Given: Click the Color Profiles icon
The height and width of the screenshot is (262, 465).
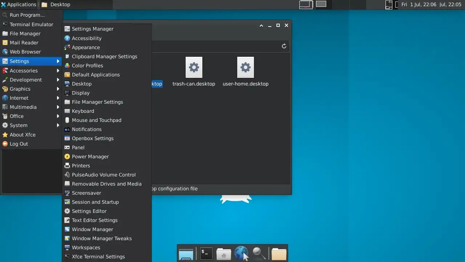Looking at the screenshot, I should (67, 65).
